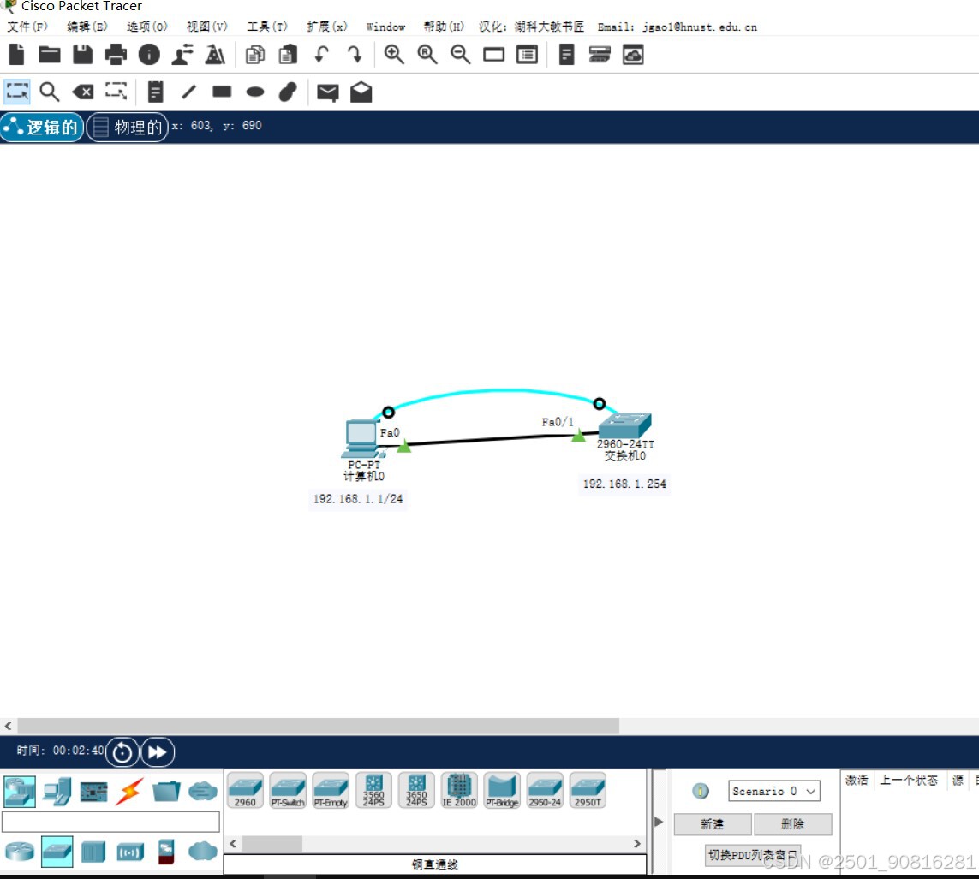Choose the Hubs subcategory
Viewport: 979px width, 879px height.
point(93,852)
